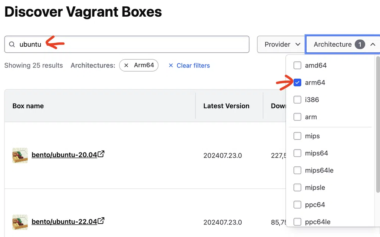Select the mips64le checkbox

(x=297, y=170)
